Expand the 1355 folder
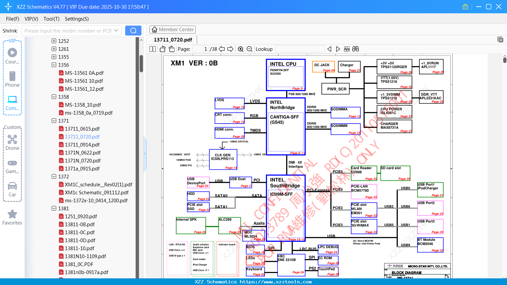 [x=54, y=57]
